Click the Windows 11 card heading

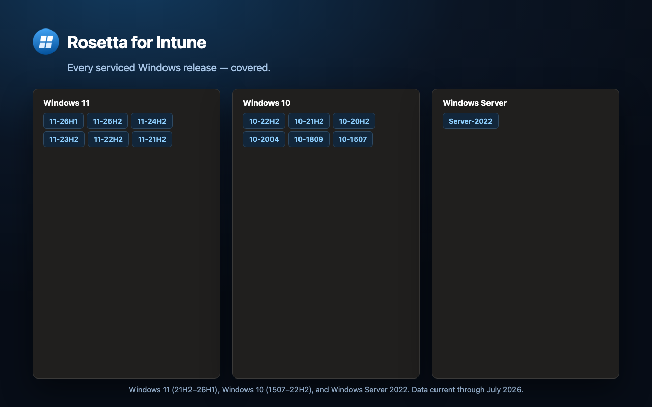(66, 103)
